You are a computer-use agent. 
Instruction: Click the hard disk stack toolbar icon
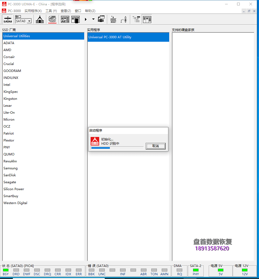point(52,19)
